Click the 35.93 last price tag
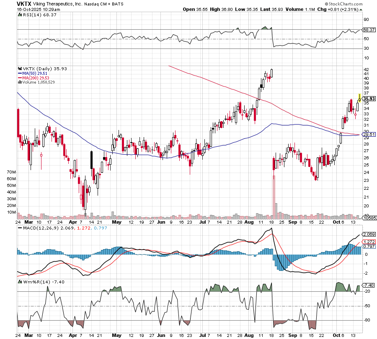Screen dimensions: 377x339 (368, 99)
